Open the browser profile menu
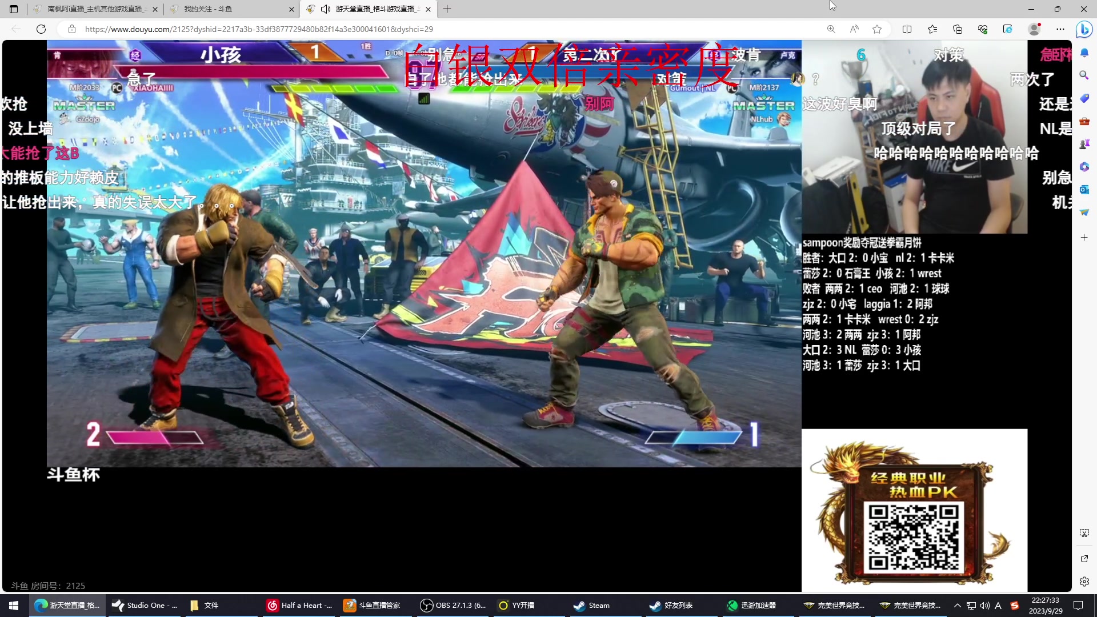The height and width of the screenshot is (617, 1097). 1034,29
